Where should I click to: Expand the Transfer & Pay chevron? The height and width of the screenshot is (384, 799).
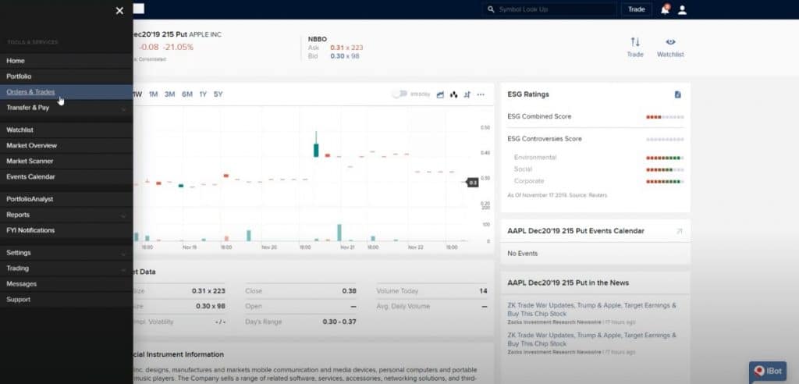tap(123, 109)
